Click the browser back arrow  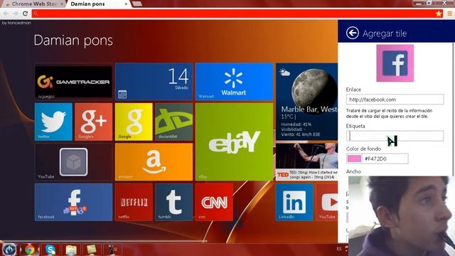pyautogui.click(x=6, y=14)
